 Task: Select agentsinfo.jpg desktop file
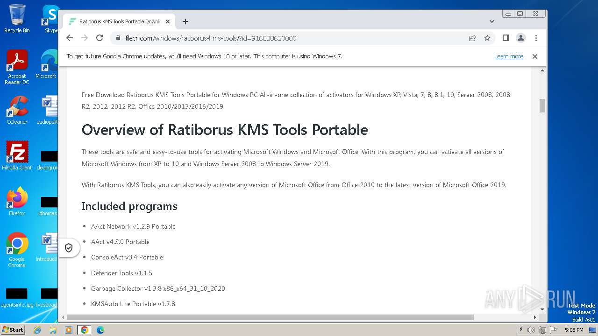click(x=17, y=298)
